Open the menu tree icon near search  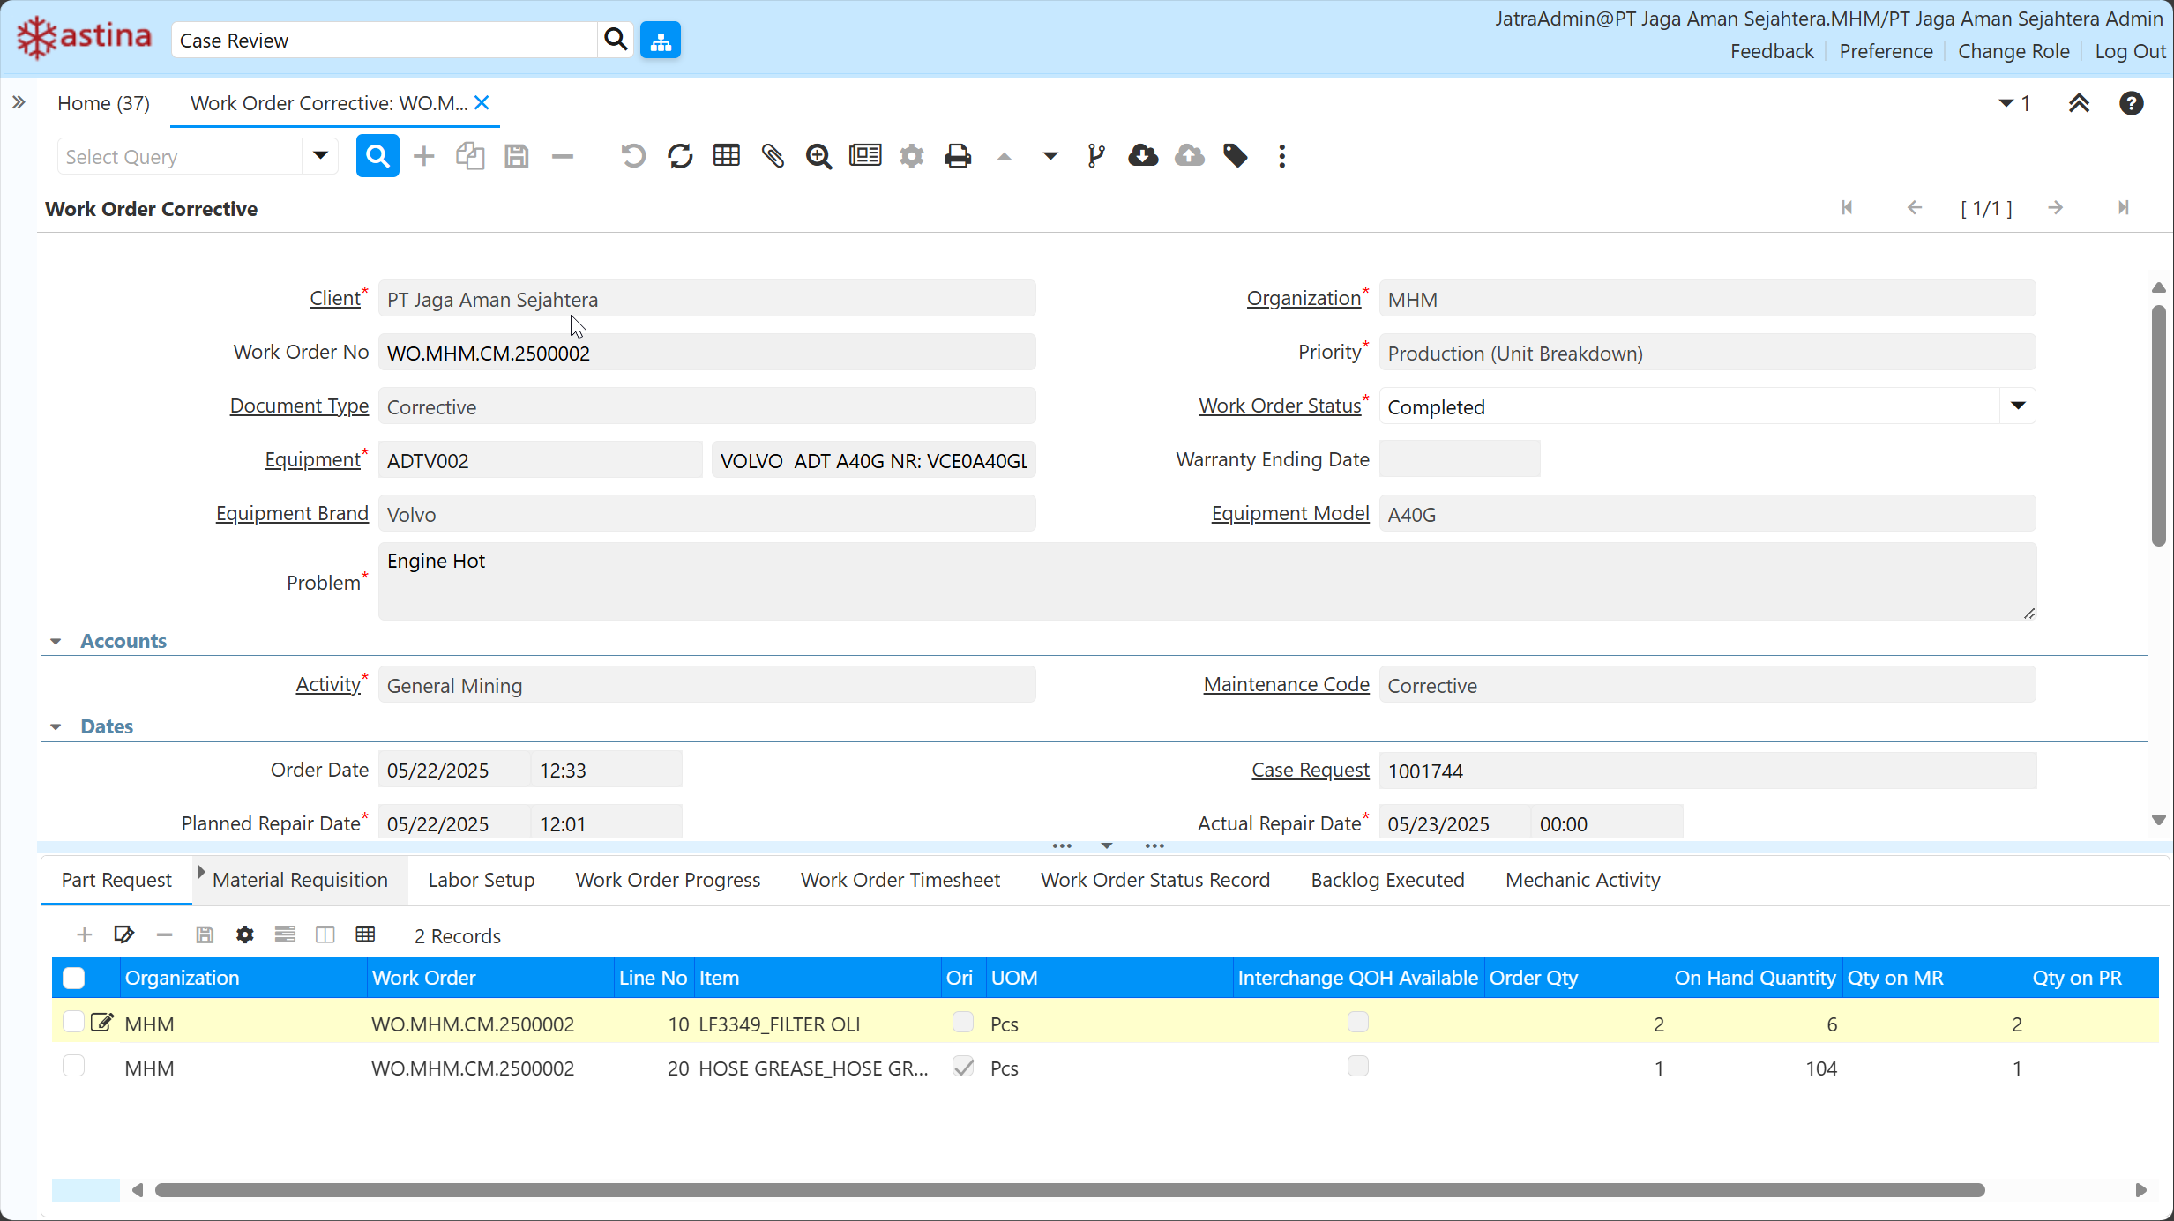click(661, 41)
